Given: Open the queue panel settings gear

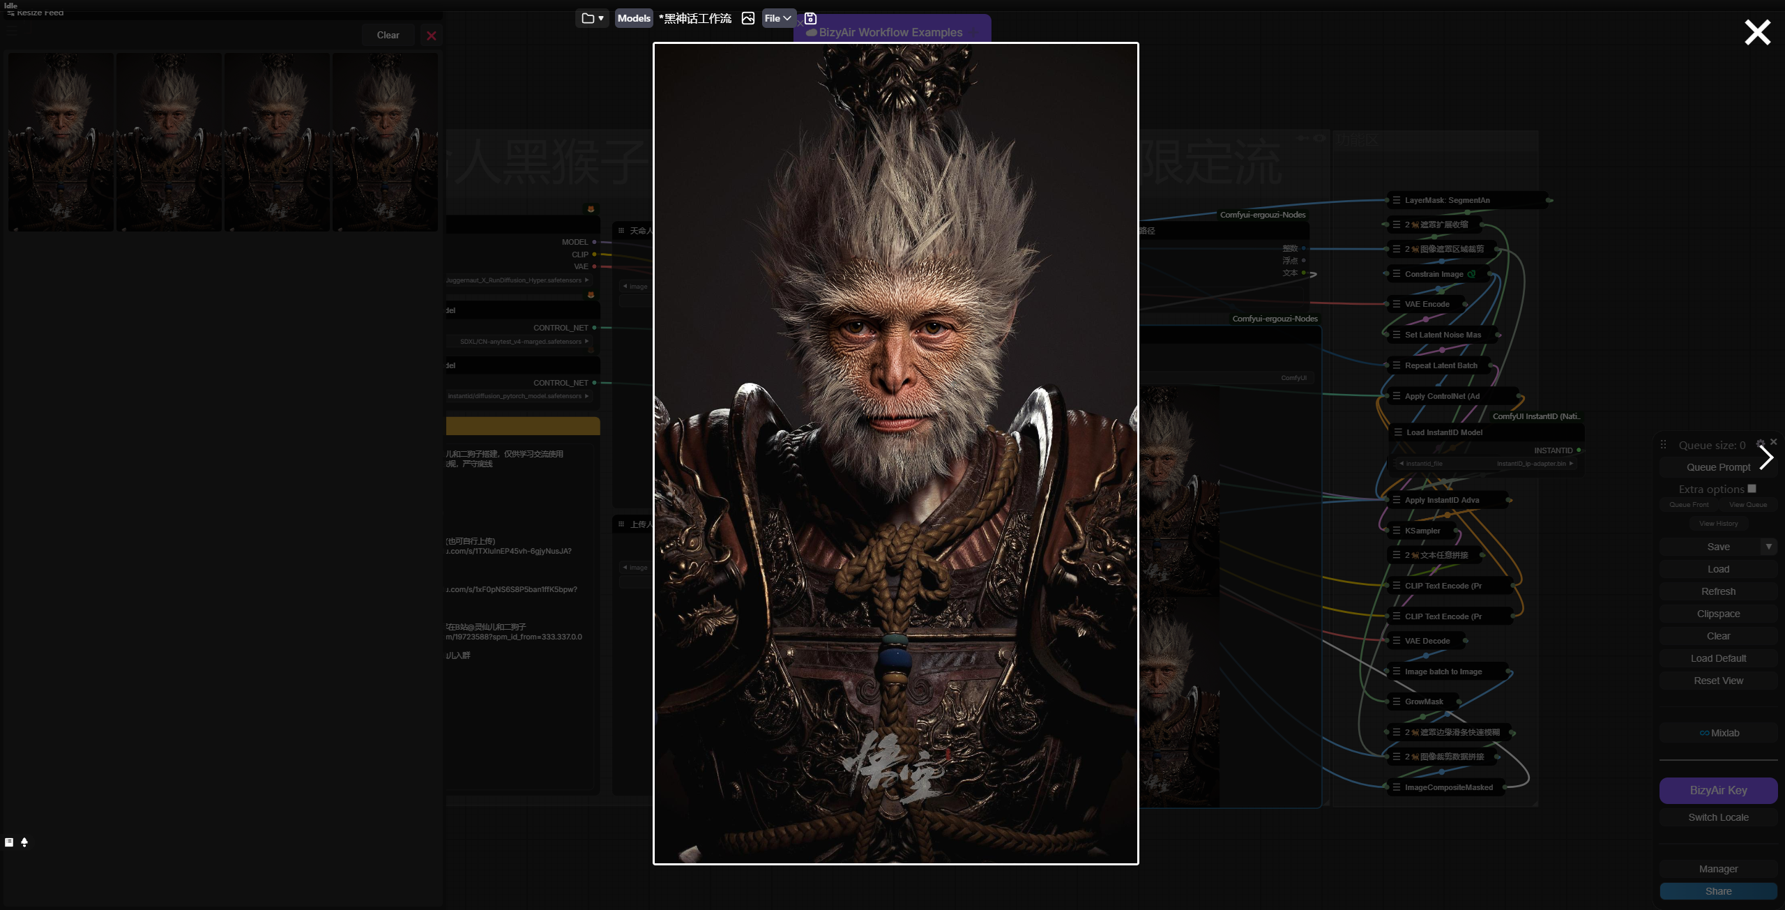Looking at the screenshot, I should click(1760, 443).
